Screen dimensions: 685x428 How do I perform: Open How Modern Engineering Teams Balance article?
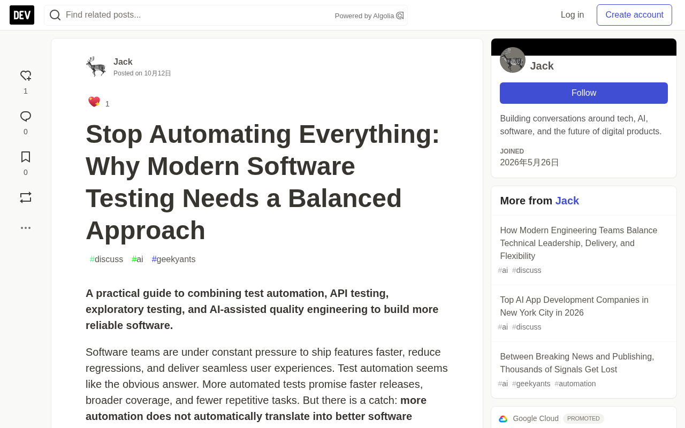pyautogui.click(x=579, y=243)
